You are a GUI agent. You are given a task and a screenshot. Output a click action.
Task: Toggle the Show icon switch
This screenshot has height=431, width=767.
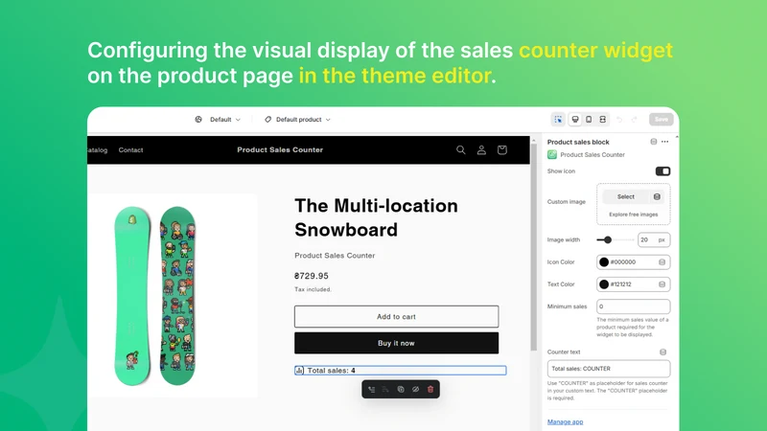click(662, 171)
